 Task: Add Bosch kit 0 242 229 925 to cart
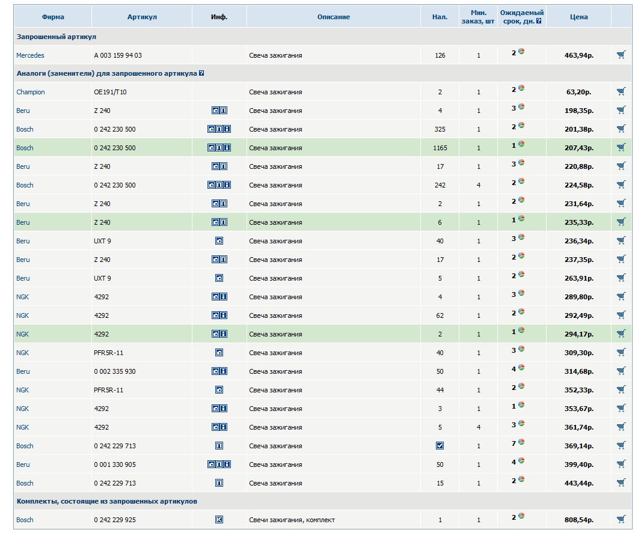[621, 519]
